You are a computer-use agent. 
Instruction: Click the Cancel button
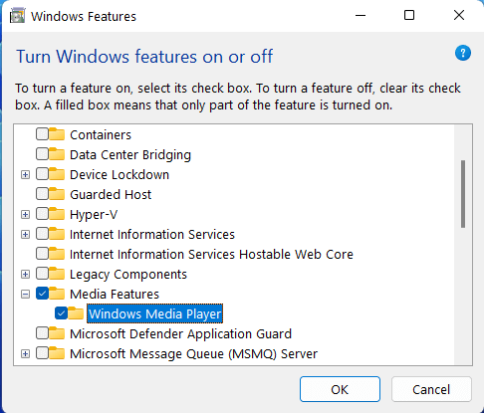(x=431, y=389)
